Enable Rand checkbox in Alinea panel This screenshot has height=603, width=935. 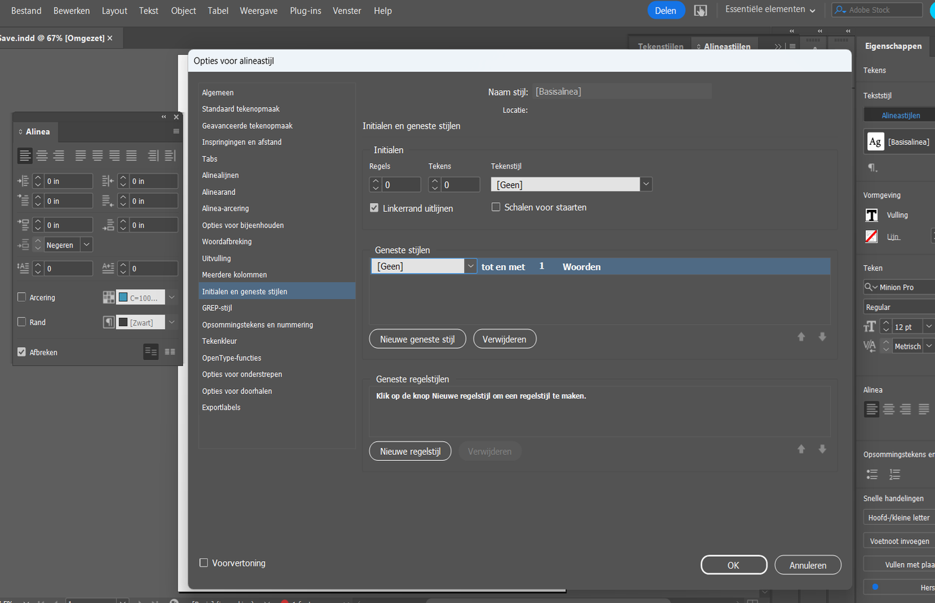coord(22,322)
